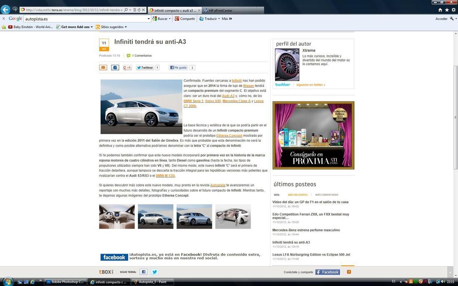Switch to Adobe Photoshop taskbar window

[65, 282]
